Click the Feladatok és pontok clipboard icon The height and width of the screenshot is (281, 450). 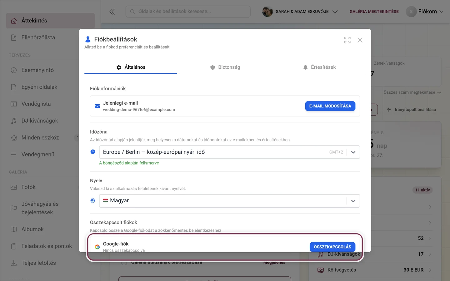point(14,246)
